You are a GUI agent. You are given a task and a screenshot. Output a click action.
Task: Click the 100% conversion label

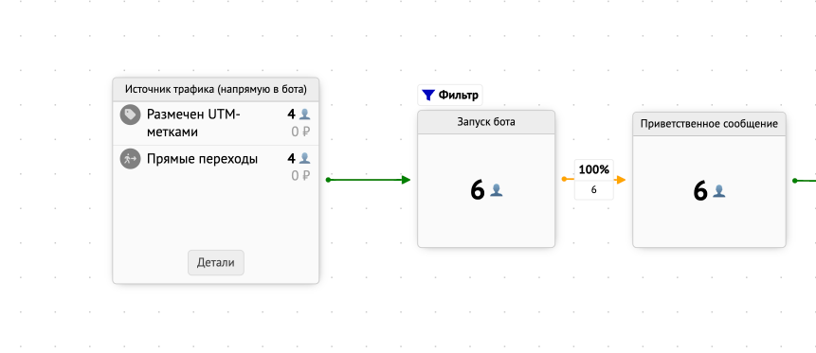tap(594, 169)
